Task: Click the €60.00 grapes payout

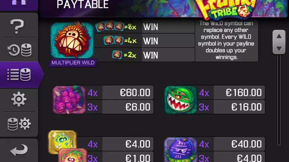Action: pyautogui.click(x=135, y=93)
